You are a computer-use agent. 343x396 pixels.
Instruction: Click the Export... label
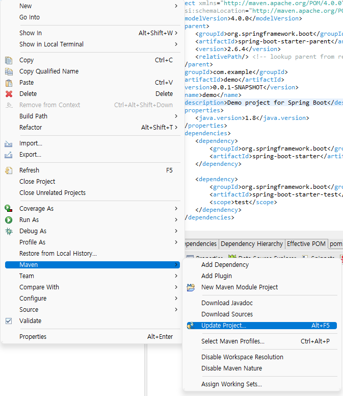point(30,155)
